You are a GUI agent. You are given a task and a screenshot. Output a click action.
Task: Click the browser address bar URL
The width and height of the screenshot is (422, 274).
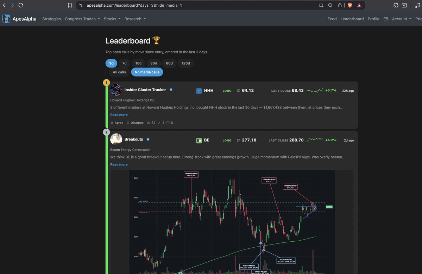click(x=134, y=5)
